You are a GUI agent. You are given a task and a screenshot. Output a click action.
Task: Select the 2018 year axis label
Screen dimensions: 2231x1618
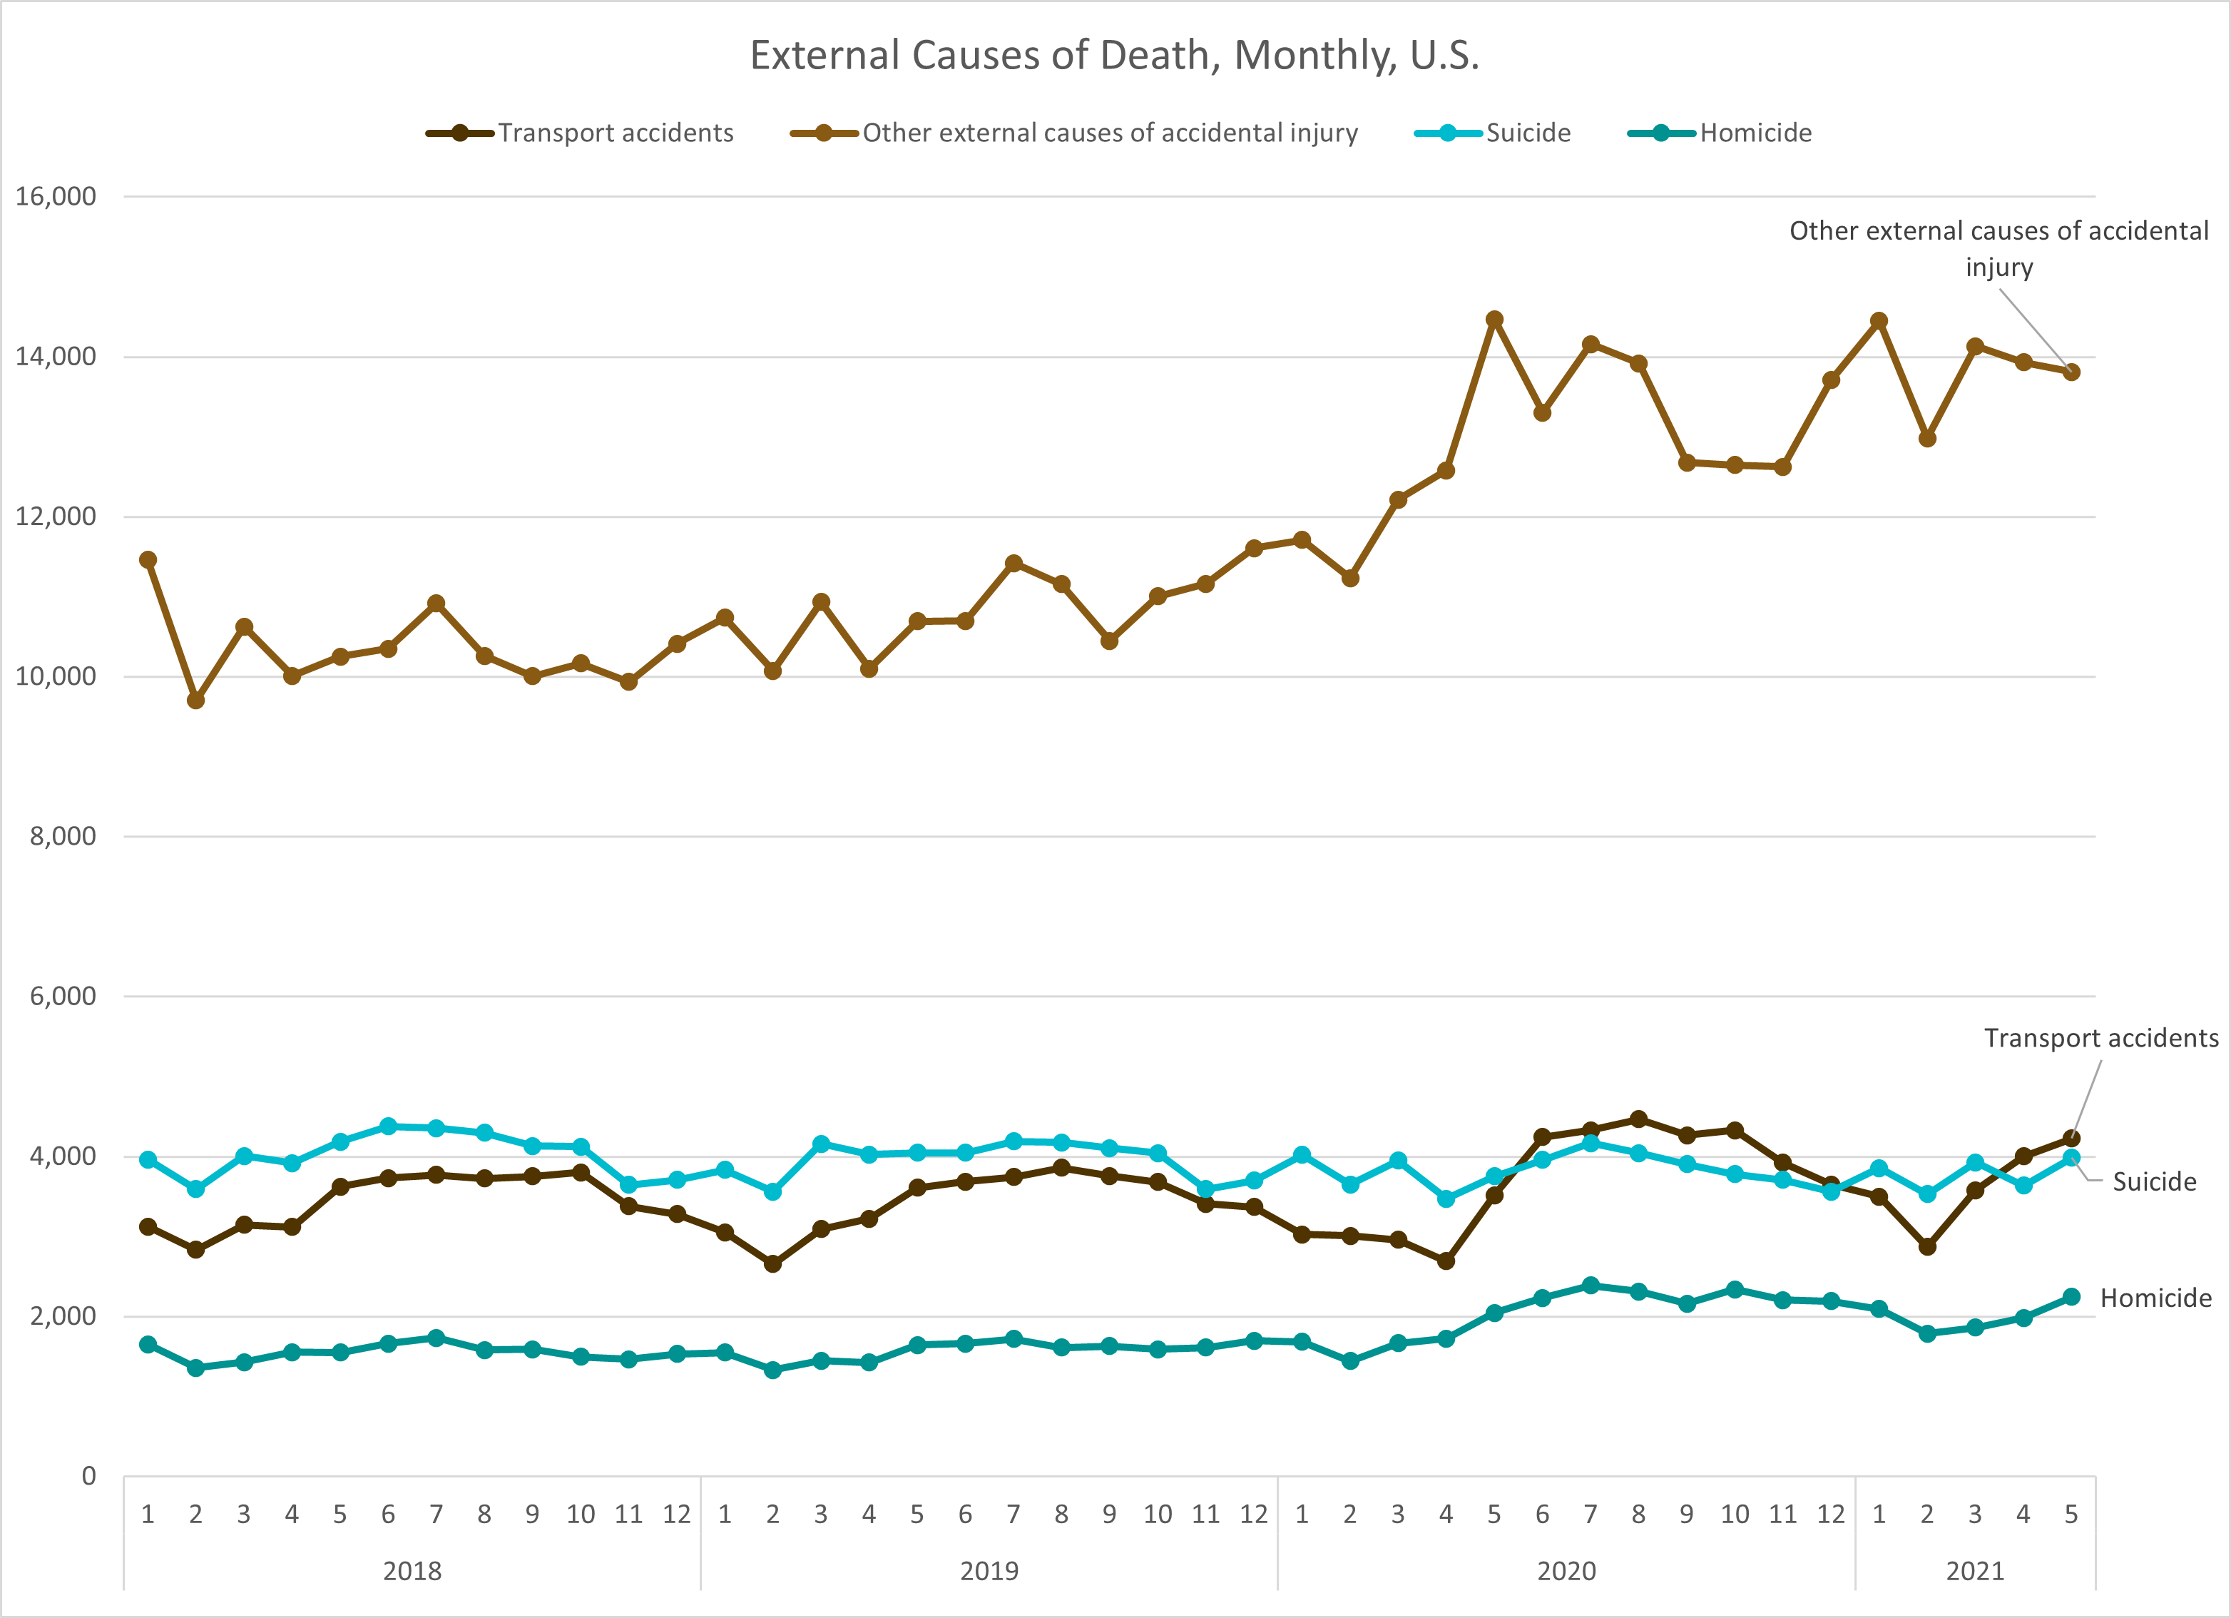(x=412, y=1571)
